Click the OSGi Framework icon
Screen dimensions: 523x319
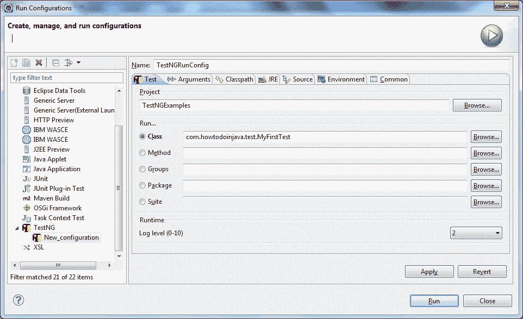point(27,208)
